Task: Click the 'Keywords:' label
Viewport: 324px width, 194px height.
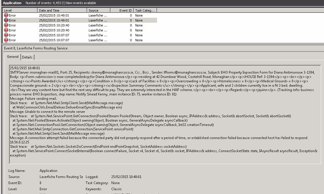Action: (94, 189)
